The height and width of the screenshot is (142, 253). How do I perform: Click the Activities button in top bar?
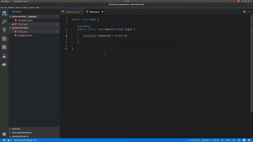pyautogui.click(x=5, y=1)
